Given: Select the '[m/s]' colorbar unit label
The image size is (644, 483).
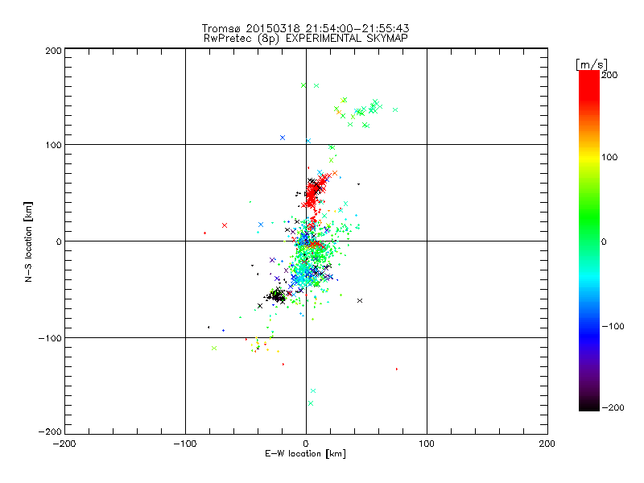Looking at the screenshot, I should pyautogui.click(x=592, y=64).
